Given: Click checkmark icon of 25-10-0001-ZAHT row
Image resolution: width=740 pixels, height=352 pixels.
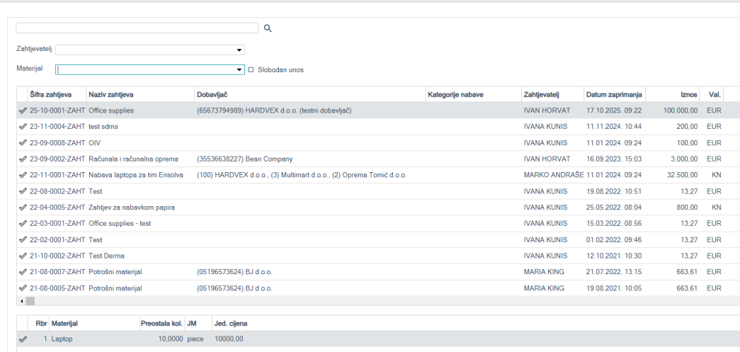Looking at the screenshot, I should pyautogui.click(x=23, y=110).
